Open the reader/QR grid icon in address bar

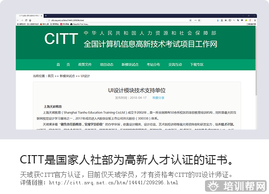191,20
